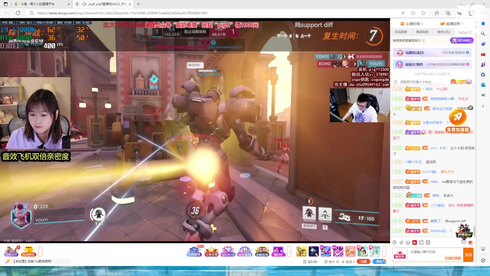Open the 礼物展馆 gift gallery icon

coord(194,251)
